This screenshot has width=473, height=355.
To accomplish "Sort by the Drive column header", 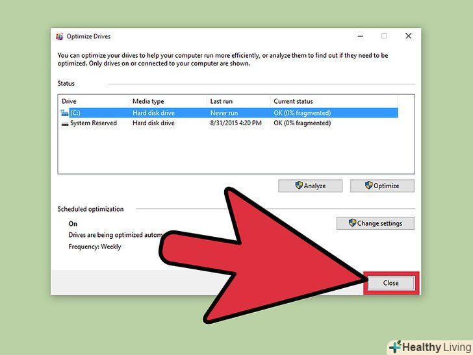I will pos(94,101).
